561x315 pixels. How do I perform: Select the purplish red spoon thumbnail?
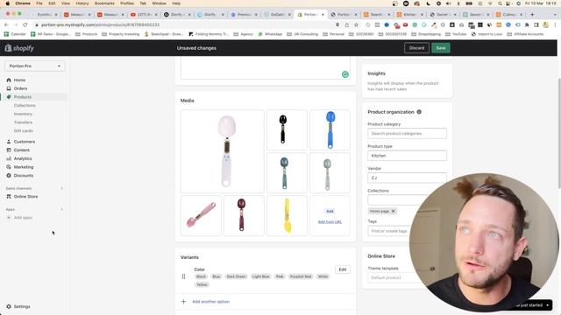click(x=244, y=216)
